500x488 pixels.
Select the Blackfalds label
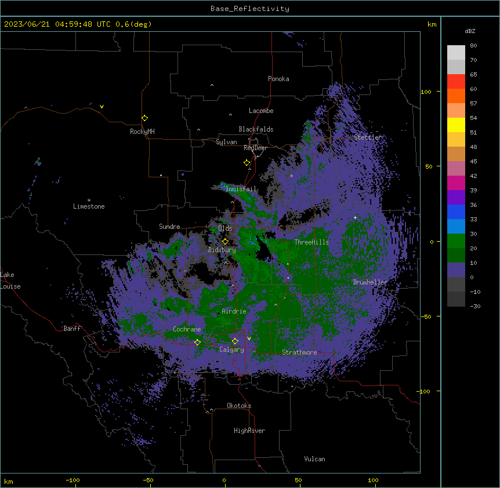click(256, 129)
